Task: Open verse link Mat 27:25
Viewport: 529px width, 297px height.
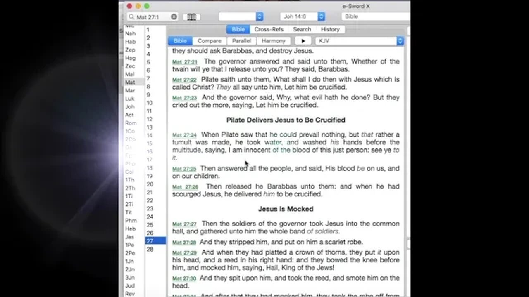Action: 185,169
